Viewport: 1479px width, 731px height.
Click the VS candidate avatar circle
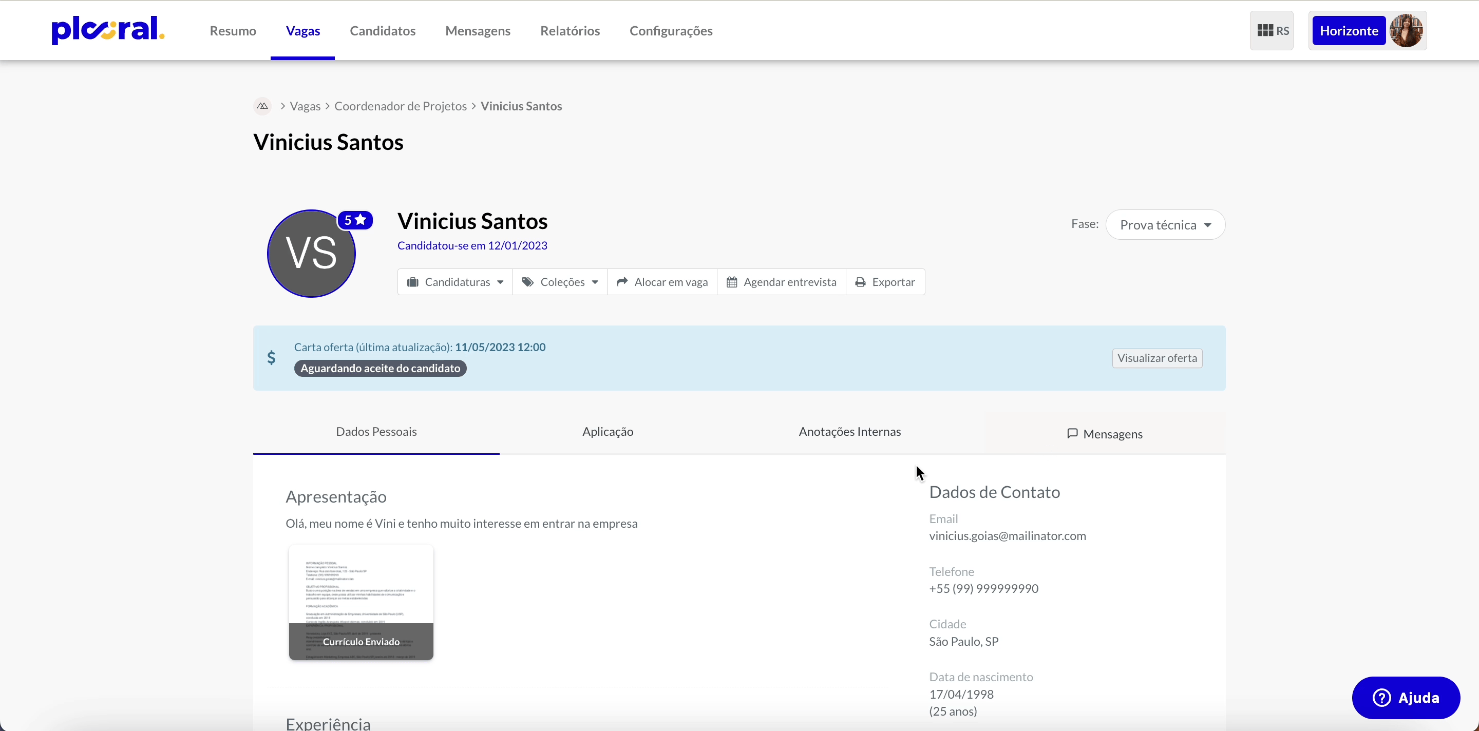pyautogui.click(x=311, y=254)
